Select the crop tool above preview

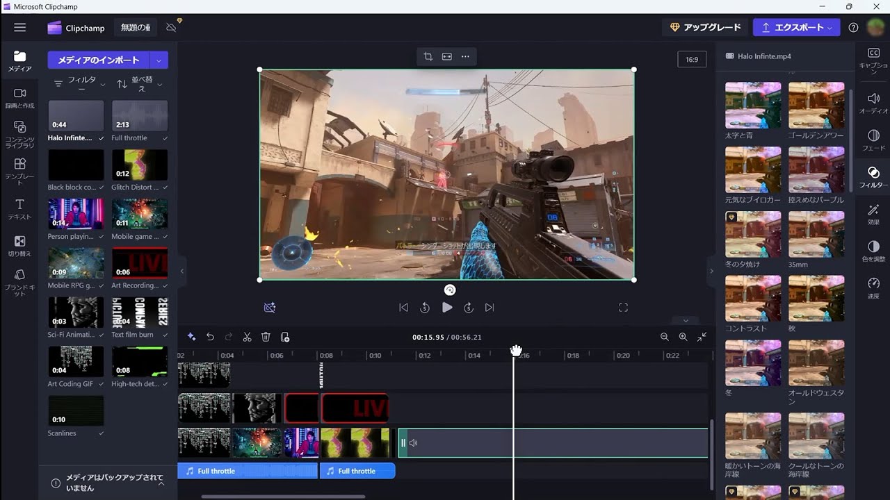click(x=428, y=56)
